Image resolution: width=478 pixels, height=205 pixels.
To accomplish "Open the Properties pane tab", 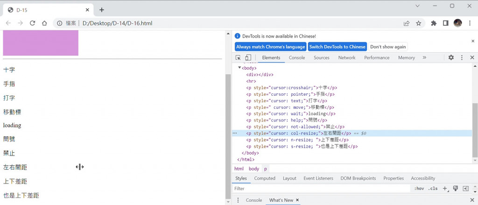I will [x=394, y=178].
